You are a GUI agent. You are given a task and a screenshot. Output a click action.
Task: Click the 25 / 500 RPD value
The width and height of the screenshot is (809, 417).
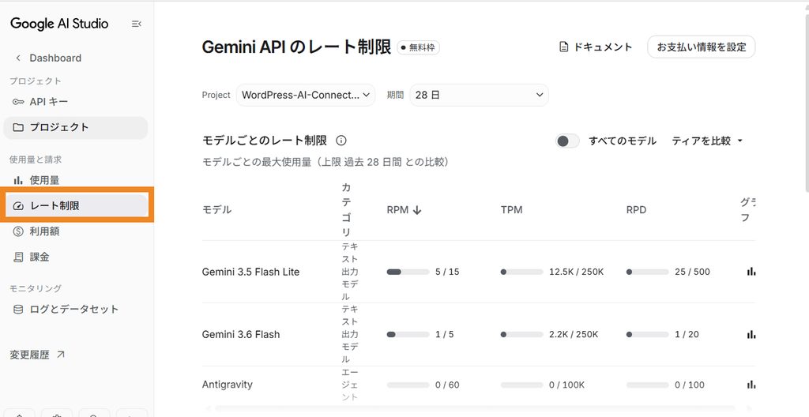692,272
